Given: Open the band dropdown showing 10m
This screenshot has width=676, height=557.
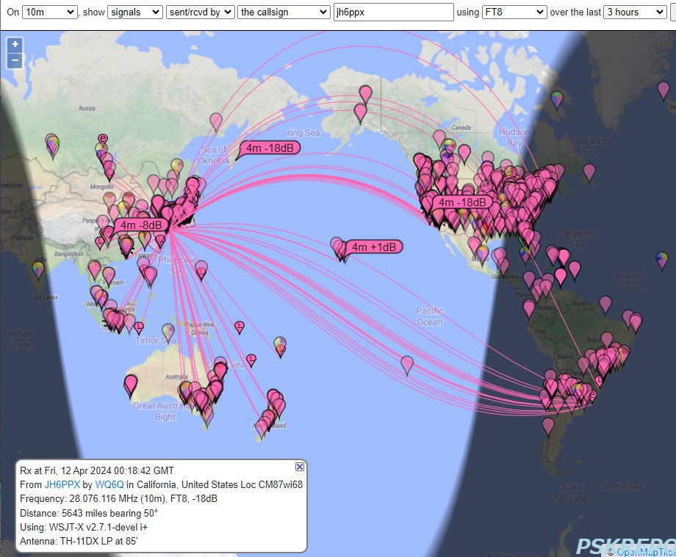Looking at the screenshot, I should [x=49, y=12].
